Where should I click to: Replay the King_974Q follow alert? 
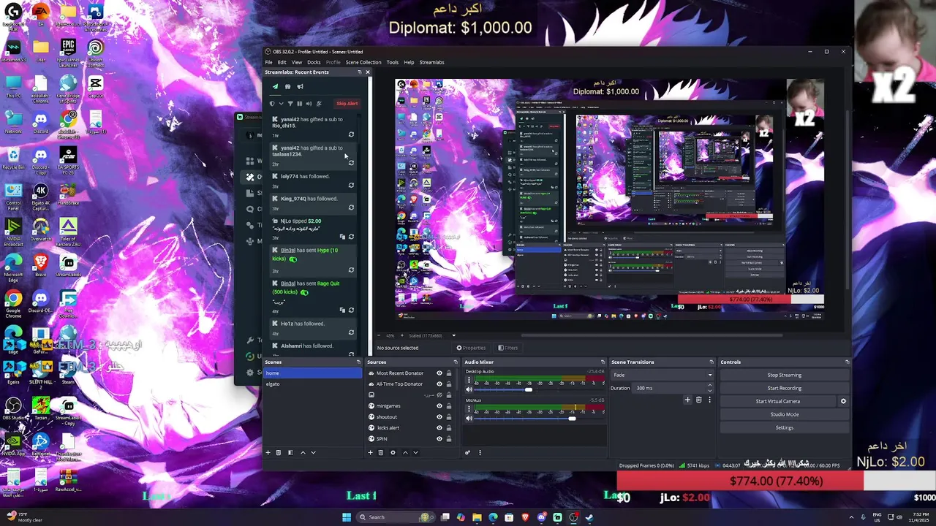351,207
